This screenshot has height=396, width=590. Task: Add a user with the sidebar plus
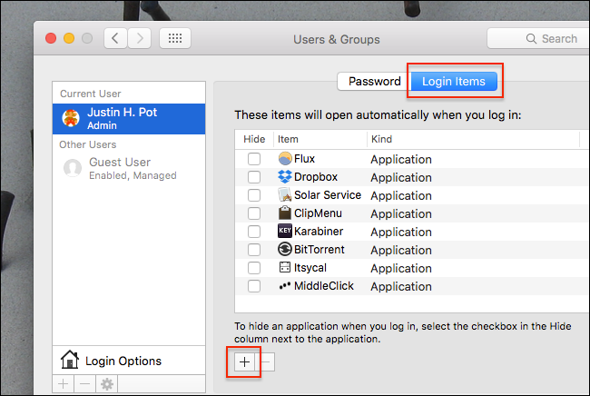[x=64, y=384]
